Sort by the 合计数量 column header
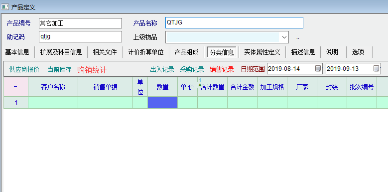 [212, 87]
